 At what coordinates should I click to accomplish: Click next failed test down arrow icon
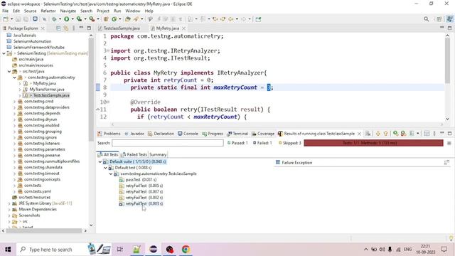(378, 134)
